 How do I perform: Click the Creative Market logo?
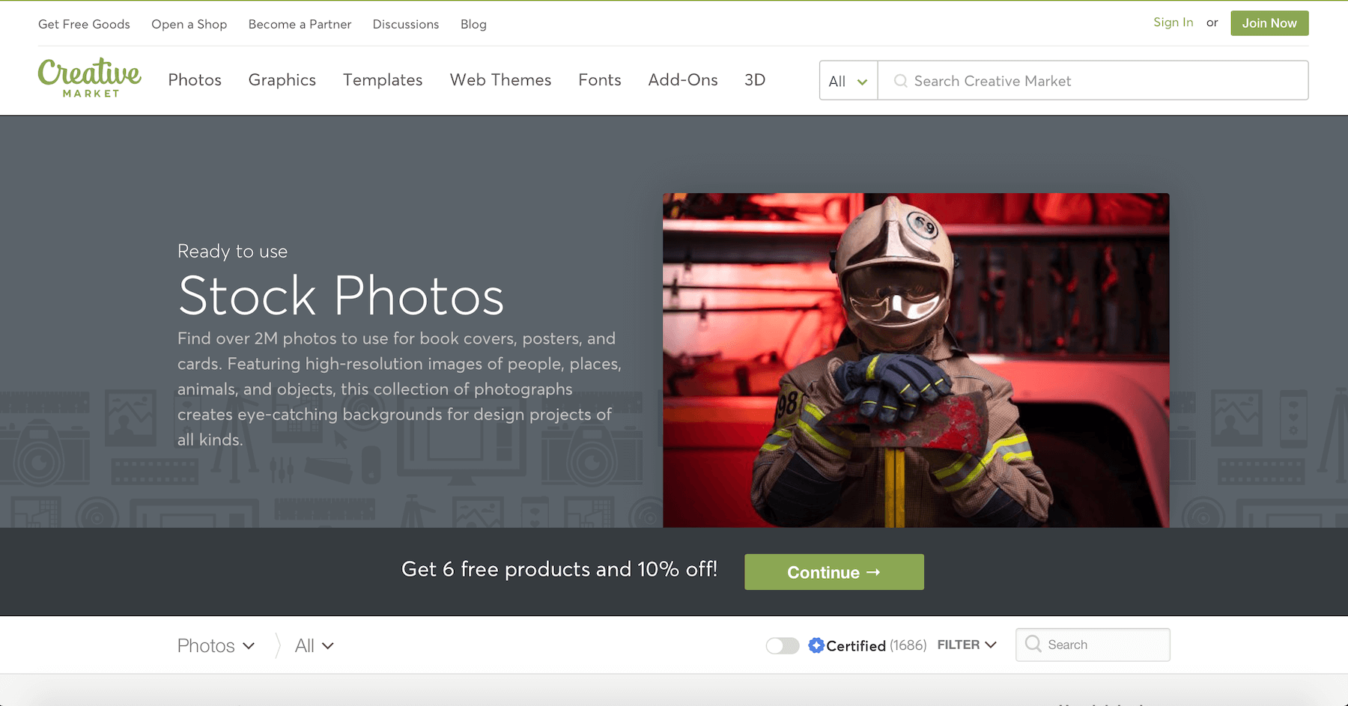point(89,77)
